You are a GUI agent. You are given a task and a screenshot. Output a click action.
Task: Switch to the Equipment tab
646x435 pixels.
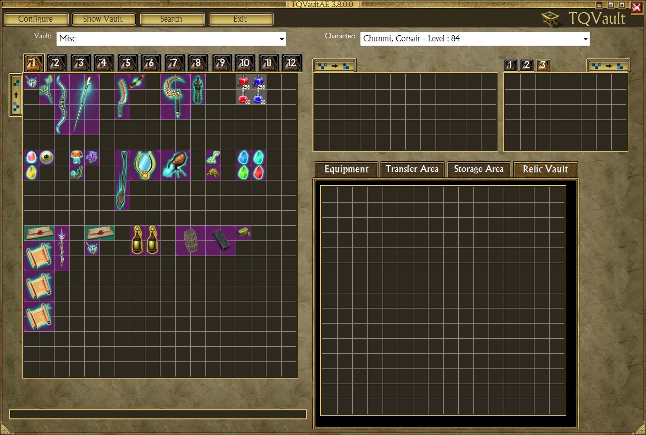[x=346, y=169]
